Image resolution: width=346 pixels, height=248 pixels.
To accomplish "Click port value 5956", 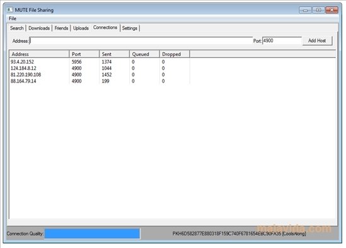I will point(76,62).
